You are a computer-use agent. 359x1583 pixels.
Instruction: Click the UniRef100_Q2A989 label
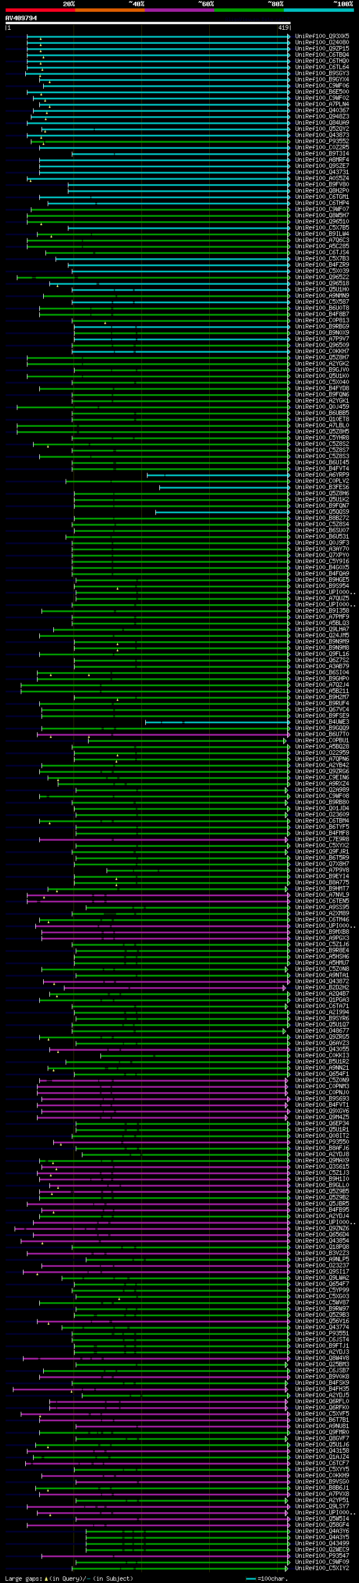[x=322, y=790]
